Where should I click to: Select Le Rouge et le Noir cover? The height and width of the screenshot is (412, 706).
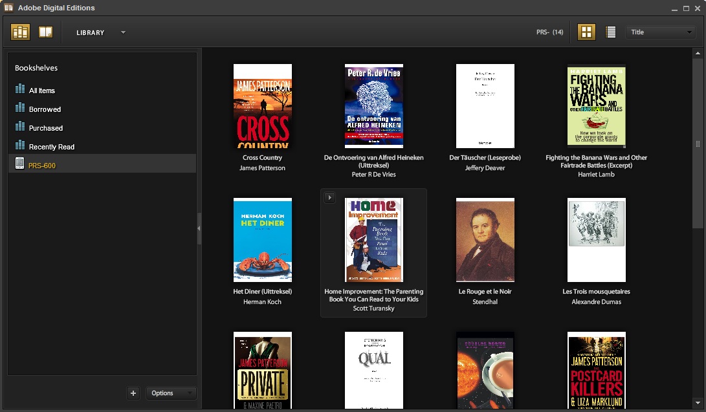(x=485, y=240)
